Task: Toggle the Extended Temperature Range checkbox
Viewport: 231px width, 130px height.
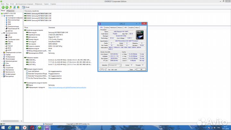Action: coord(27,74)
